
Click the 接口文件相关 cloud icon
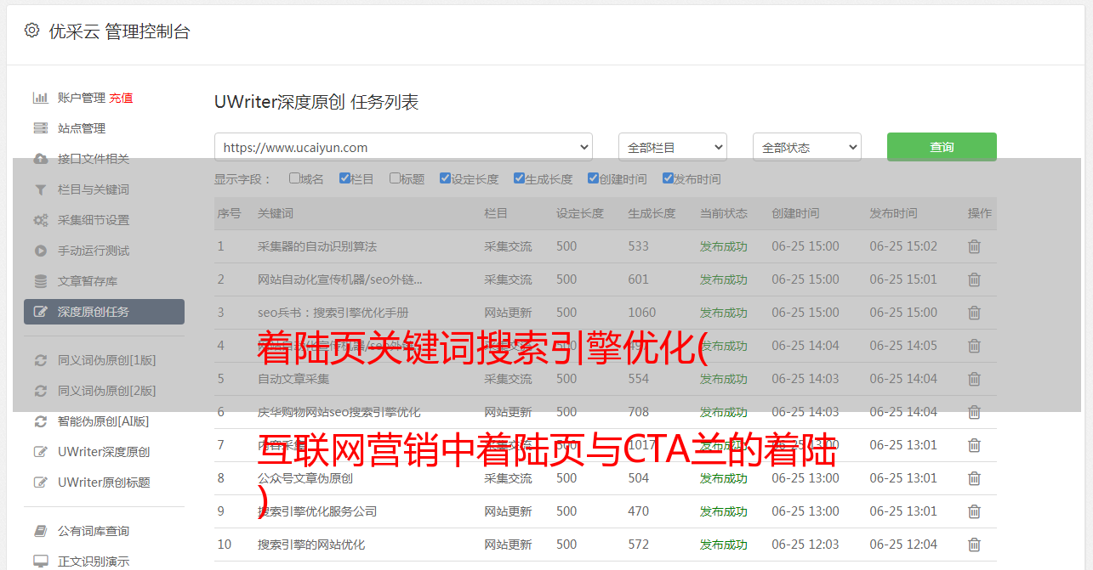(x=40, y=159)
